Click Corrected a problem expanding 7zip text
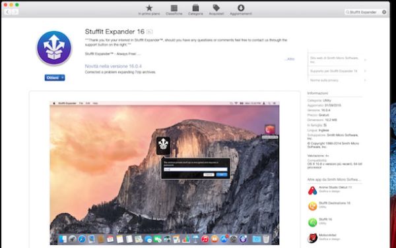Viewport: 396px width, 248px height. 120,72
